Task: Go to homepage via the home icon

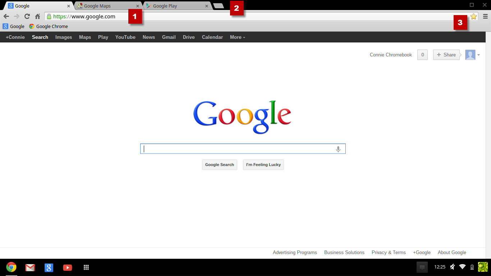Action: (x=37, y=16)
